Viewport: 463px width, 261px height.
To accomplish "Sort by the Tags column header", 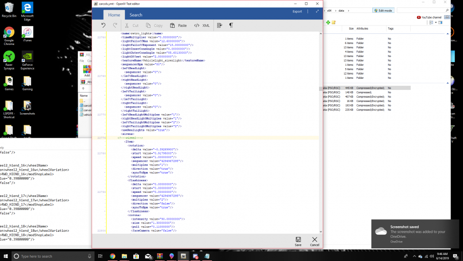I will point(391,29).
